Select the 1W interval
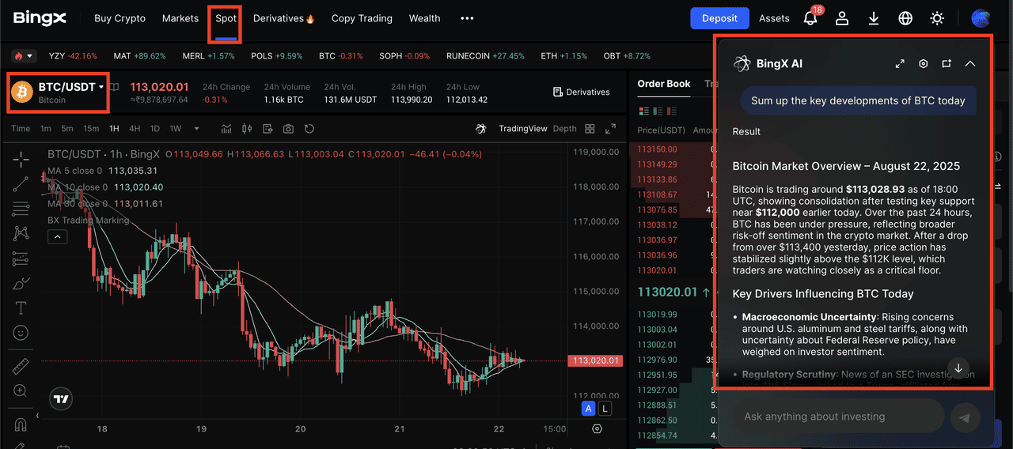Viewport: 1013px width, 449px height. coord(176,129)
